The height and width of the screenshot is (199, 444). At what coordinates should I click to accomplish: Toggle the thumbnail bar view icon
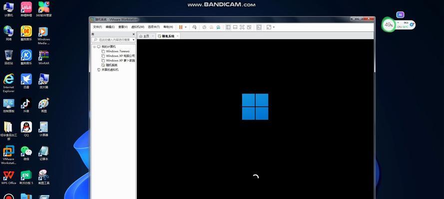235,27
